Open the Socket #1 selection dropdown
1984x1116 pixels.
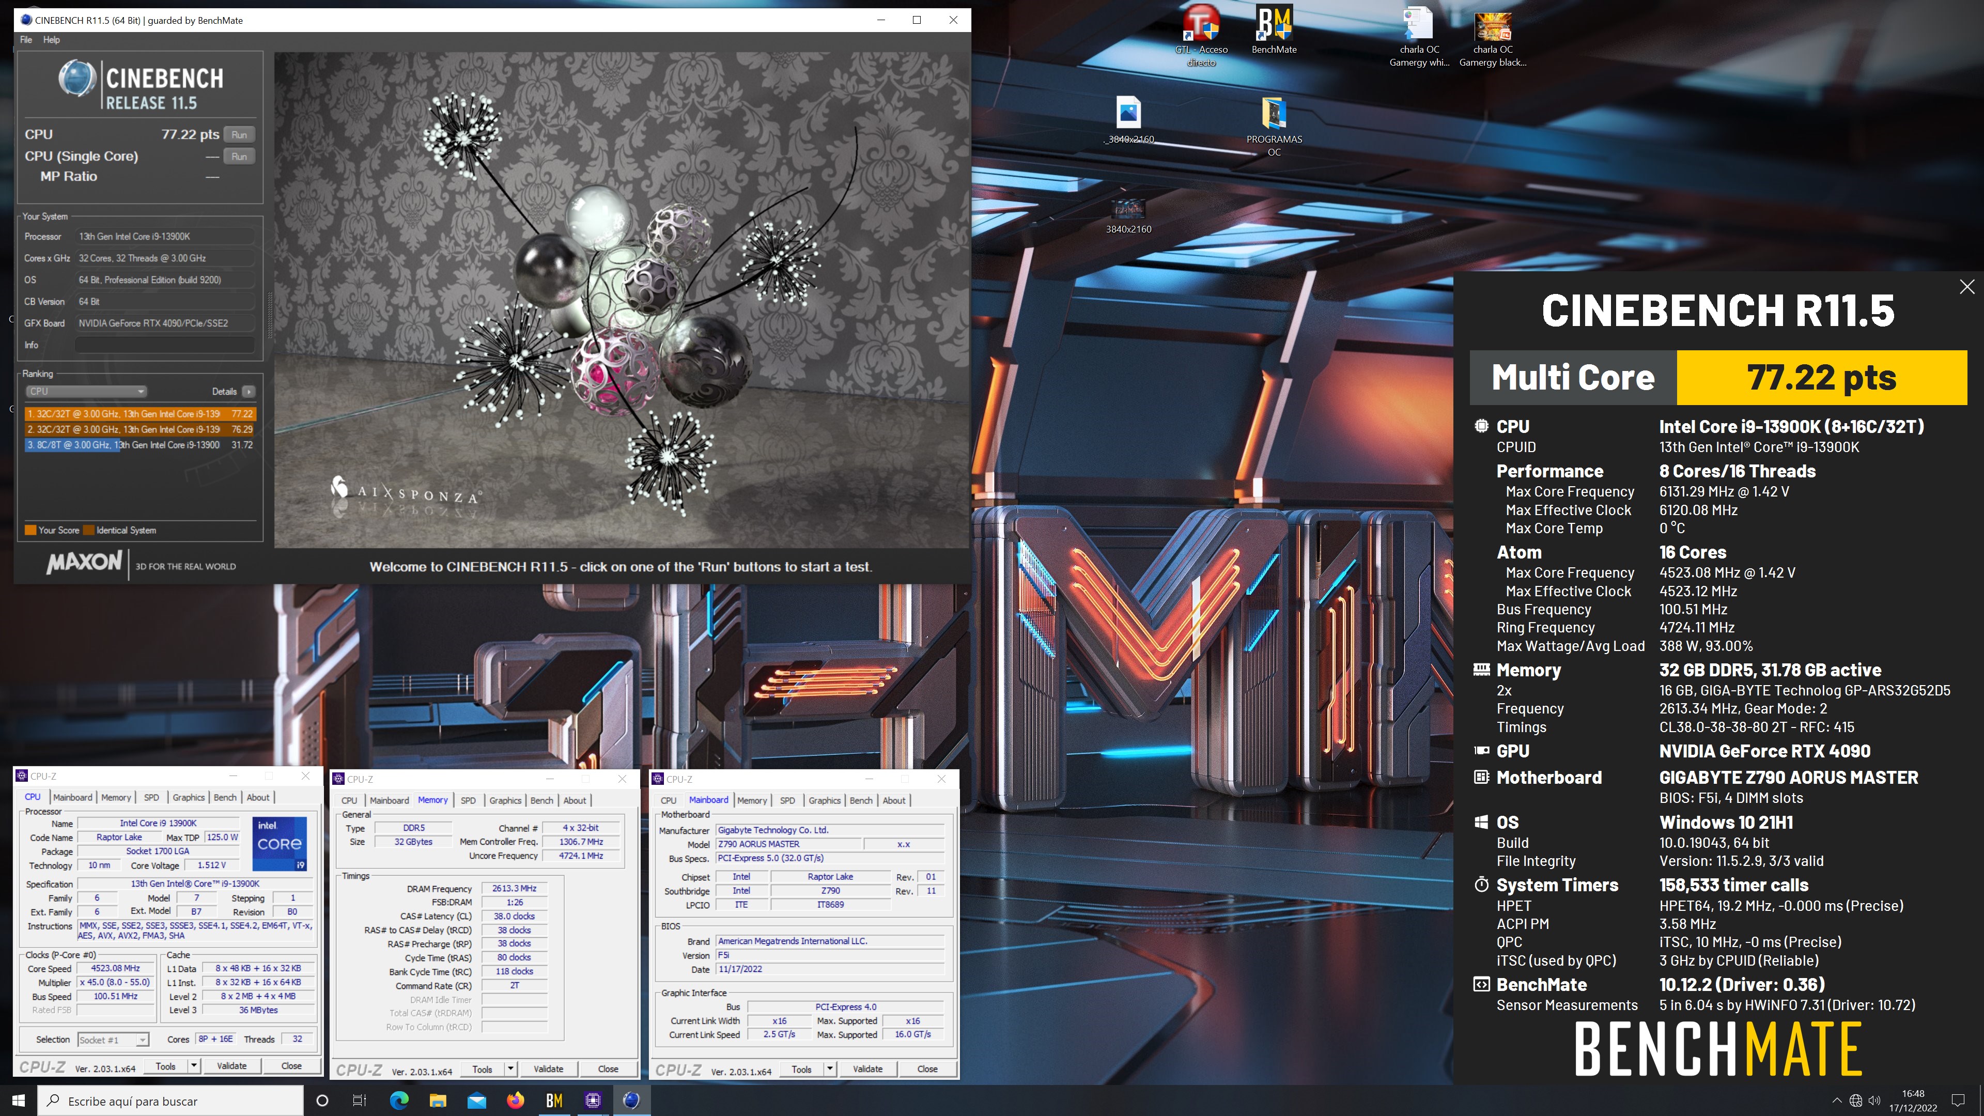click(x=113, y=1040)
